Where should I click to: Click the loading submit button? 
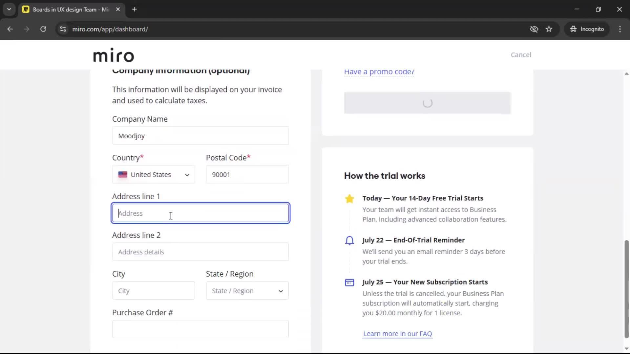click(x=427, y=103)
